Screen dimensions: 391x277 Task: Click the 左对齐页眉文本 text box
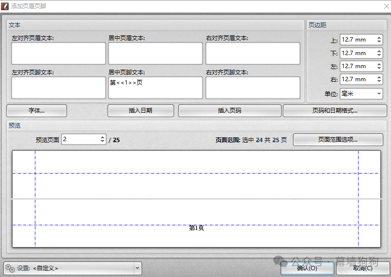(58, 53)
